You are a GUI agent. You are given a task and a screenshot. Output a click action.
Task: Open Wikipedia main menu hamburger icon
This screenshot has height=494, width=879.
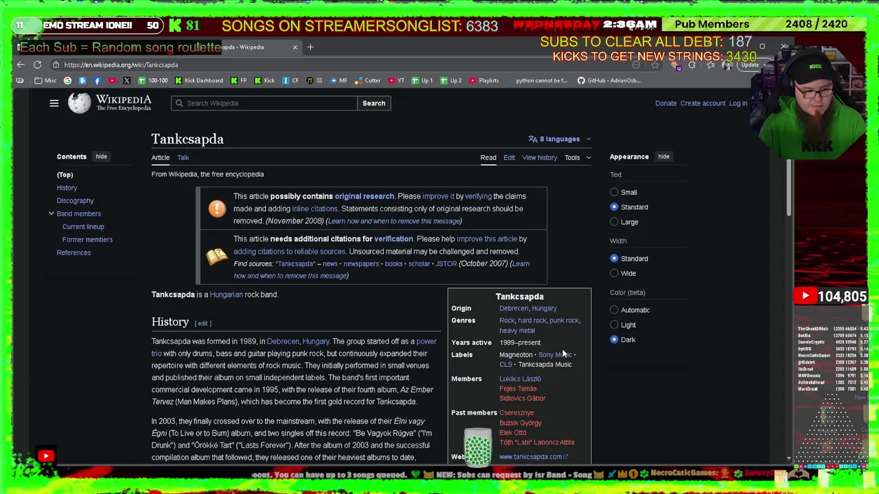point(54,103)
